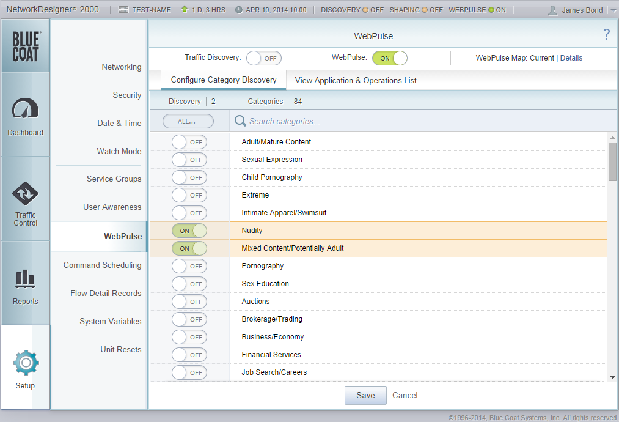Click the help question mark icon
The image size is (619, 422).
point(606,34)
